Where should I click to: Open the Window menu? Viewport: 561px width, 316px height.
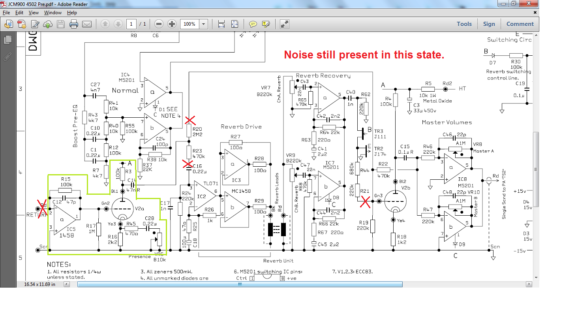pyautogui.click(x=53, y=13)
